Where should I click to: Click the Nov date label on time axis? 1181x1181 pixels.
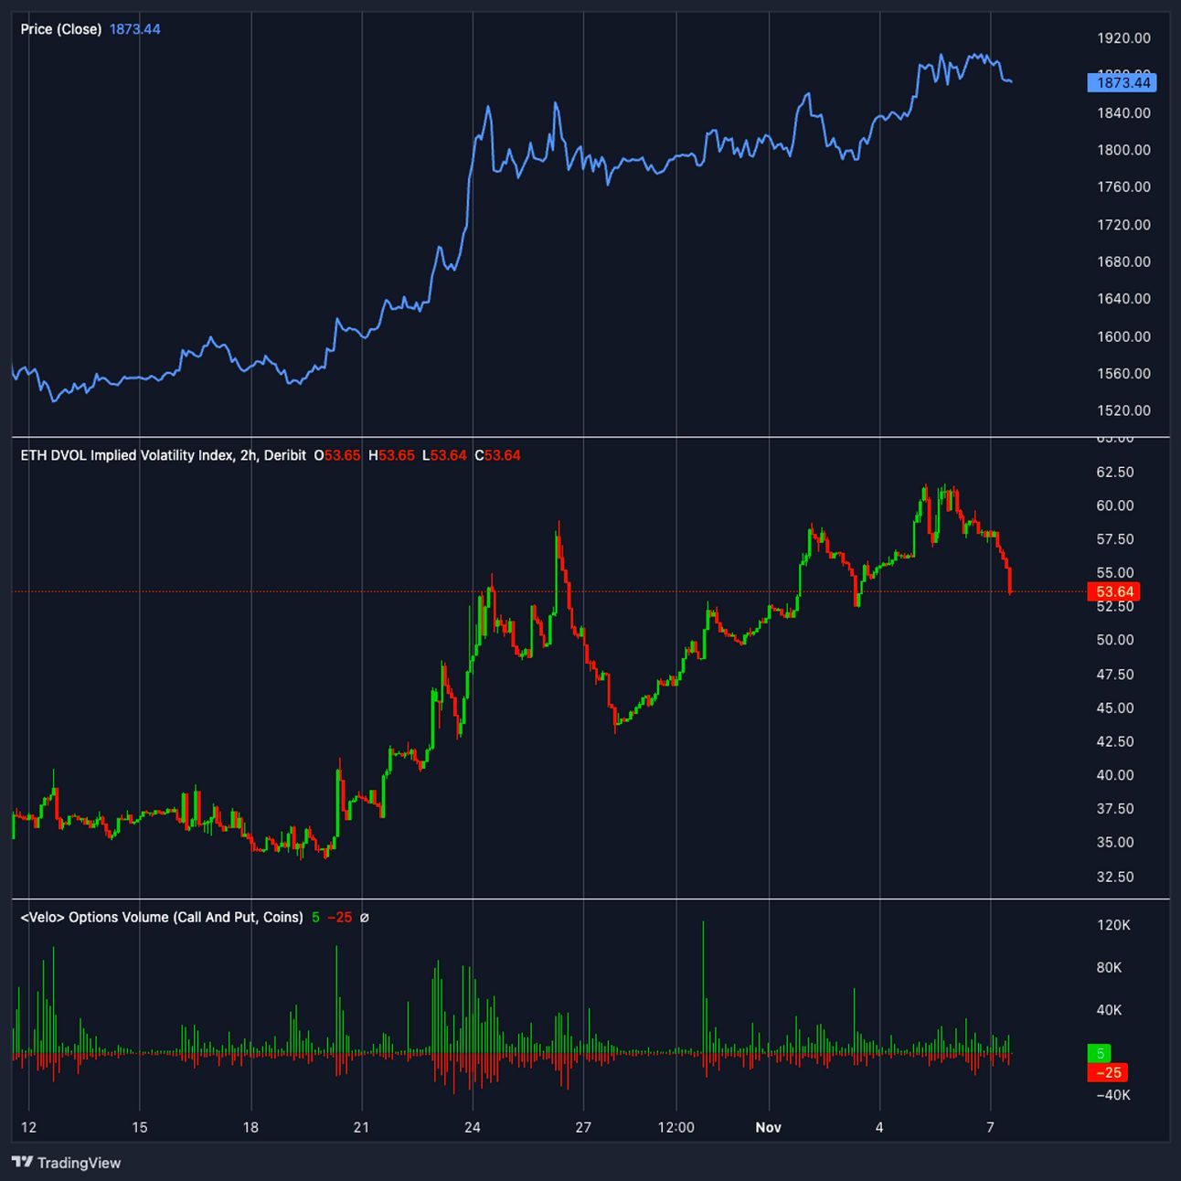click(769, 1127)
